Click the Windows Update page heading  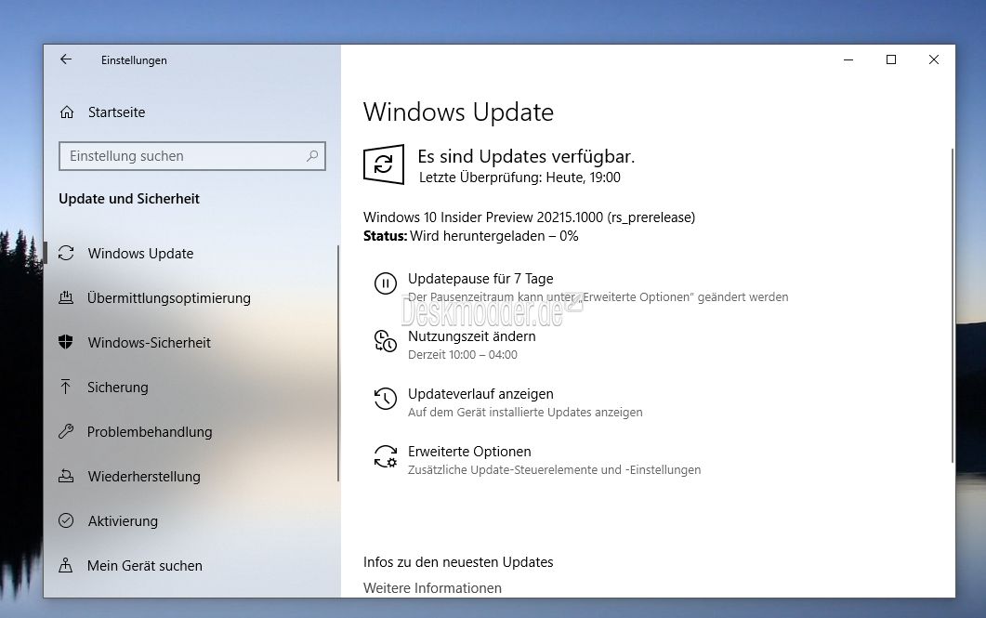coord(458,112)
